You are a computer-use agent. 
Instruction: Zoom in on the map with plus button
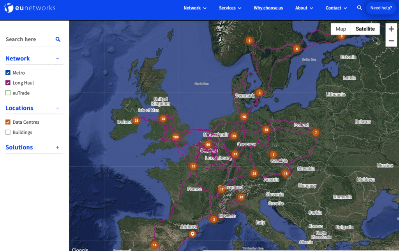pos(391,29)
